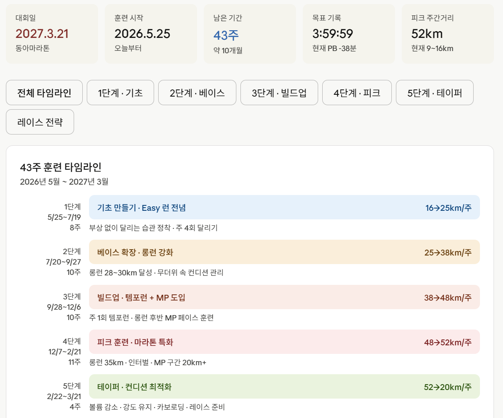Click the 25→38km/주 value
This screenshot has width=503, height=418.
pos(448,252)
